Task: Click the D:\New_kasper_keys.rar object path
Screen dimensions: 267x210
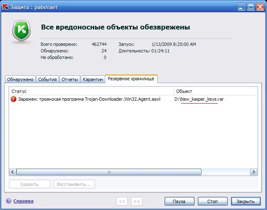Action: tap(199, 99)
